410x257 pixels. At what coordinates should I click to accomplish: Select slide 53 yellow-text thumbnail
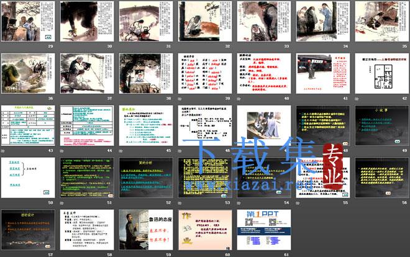click(x=205, y=178)
